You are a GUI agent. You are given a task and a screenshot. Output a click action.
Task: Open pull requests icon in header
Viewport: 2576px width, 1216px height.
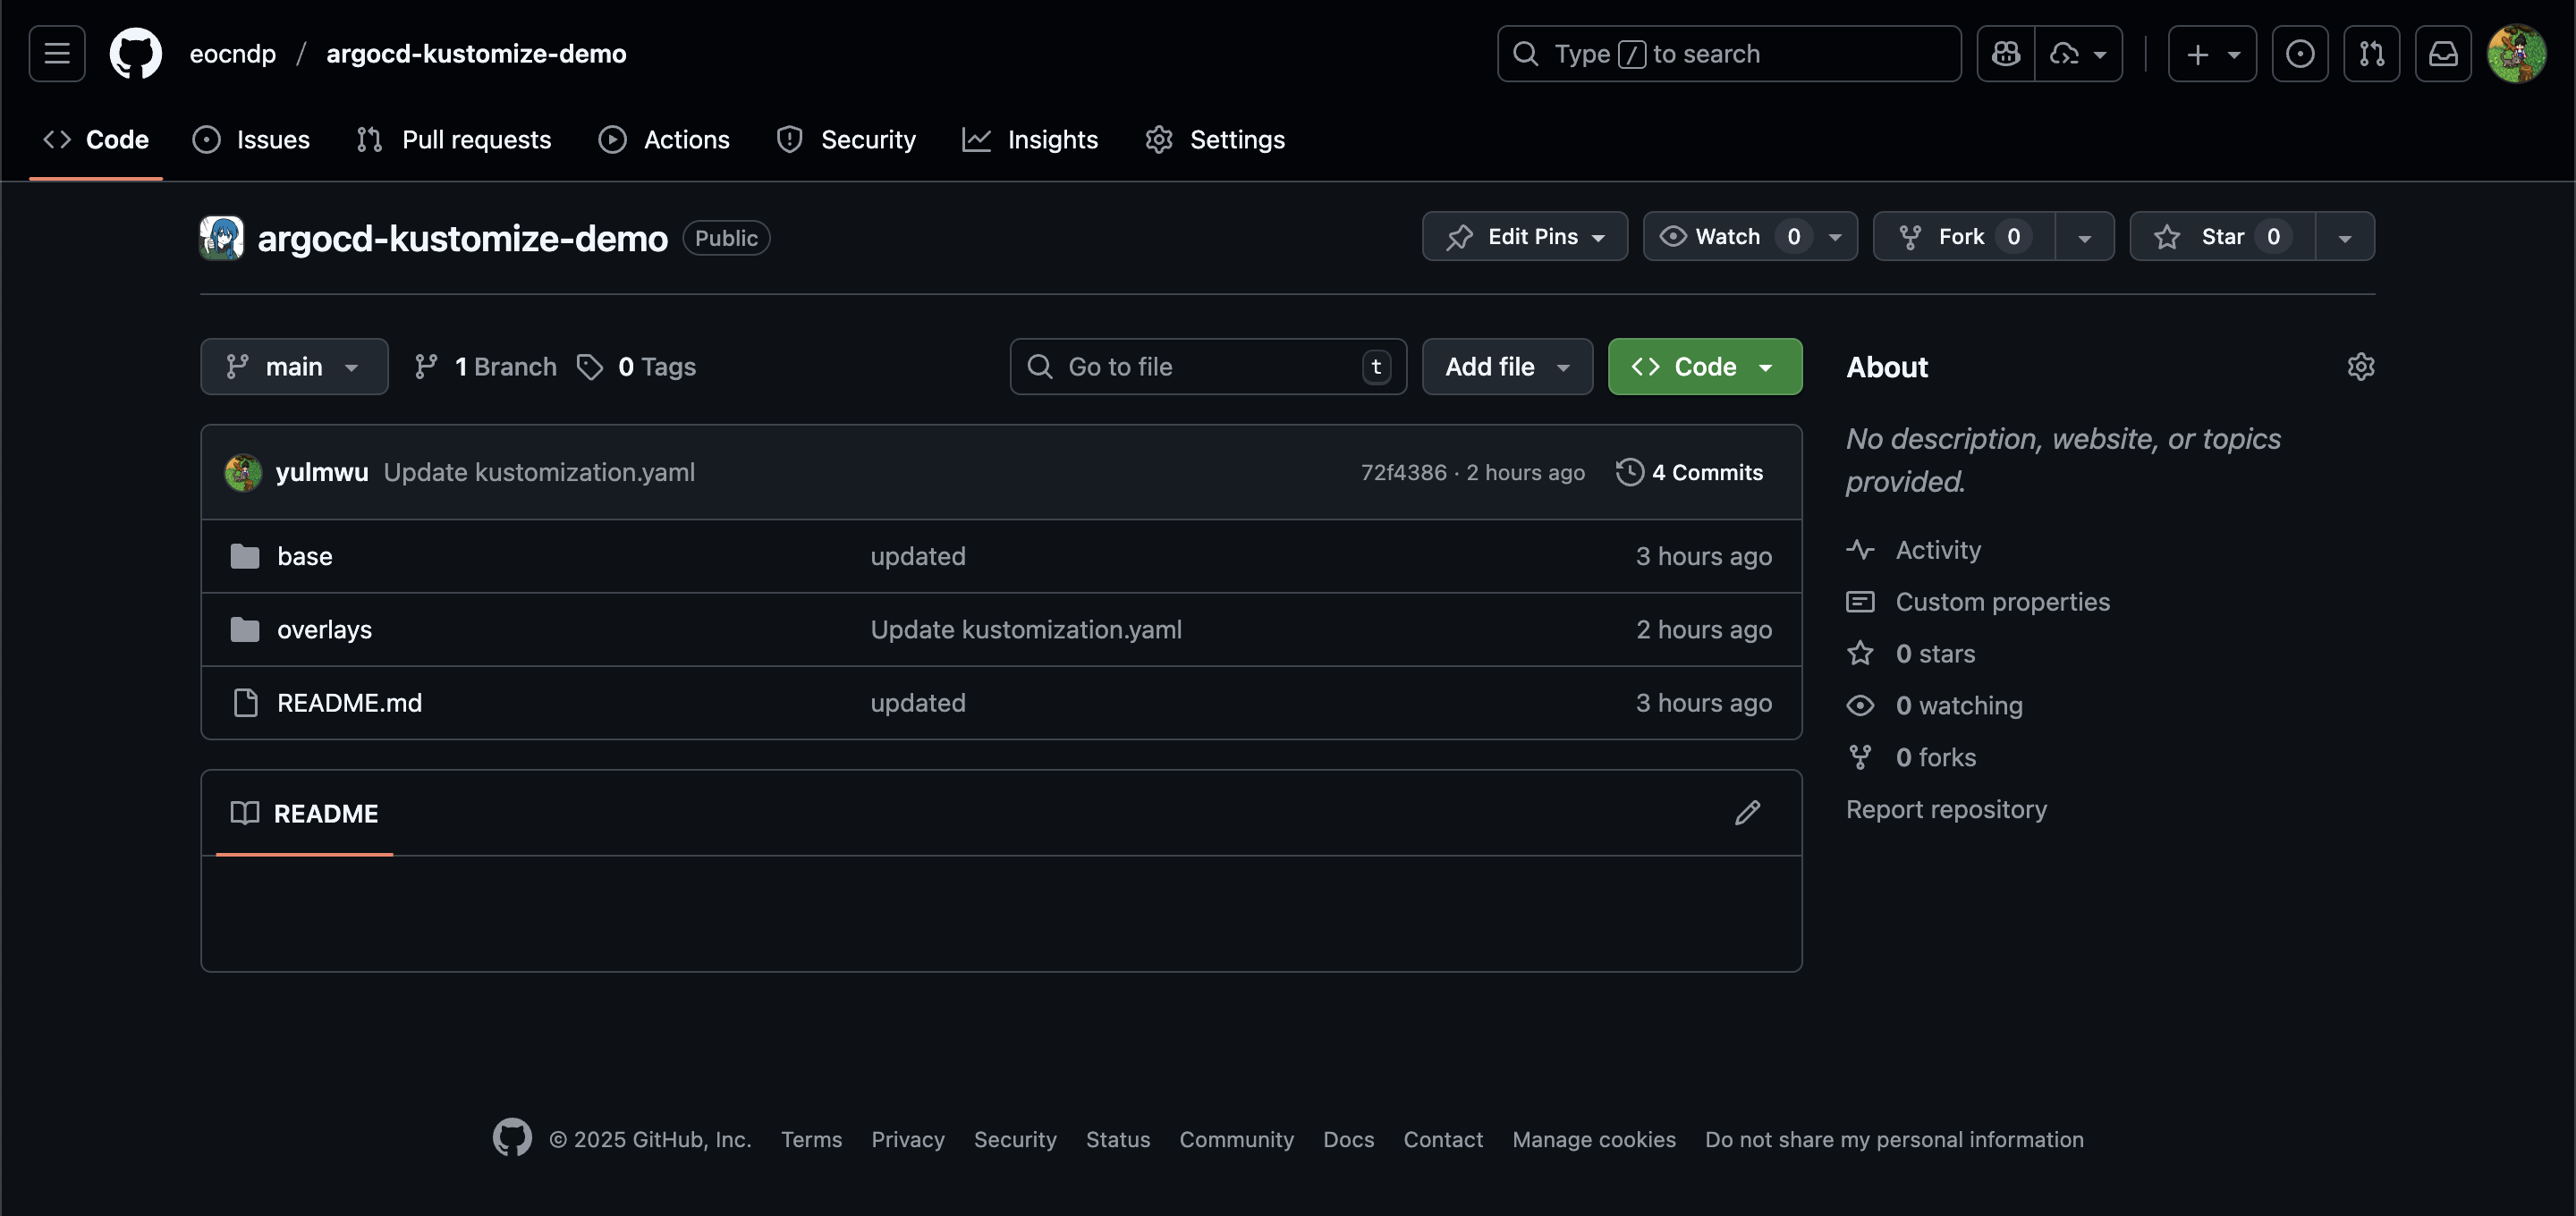[x=2371, y=54]
